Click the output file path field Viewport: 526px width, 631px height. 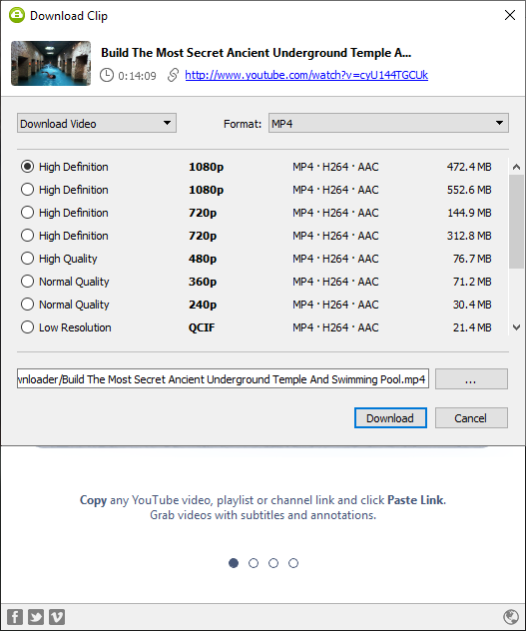point(223,378)
